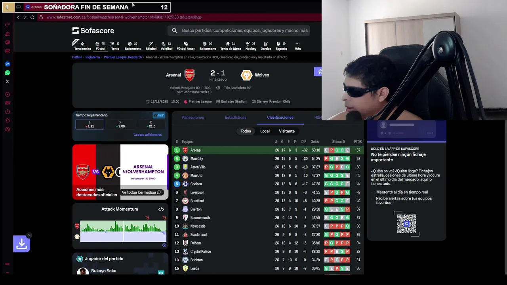The image size is (507, 285).
Task: Open the sidebar history clock icon
Action: click(7, 112)
